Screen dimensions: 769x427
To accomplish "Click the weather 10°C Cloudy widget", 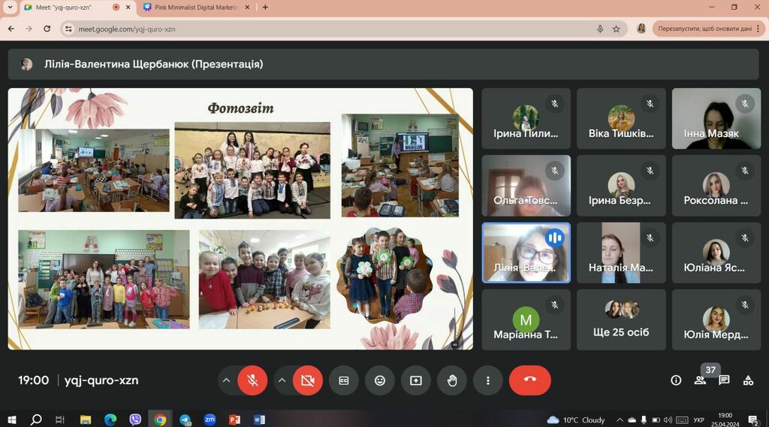I will (x=576, y=419).
